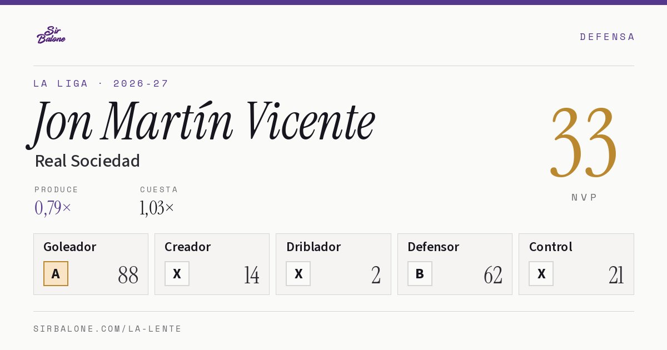667x350 pixels.
Task: Select the Defensor score 62
Action: 493,275
